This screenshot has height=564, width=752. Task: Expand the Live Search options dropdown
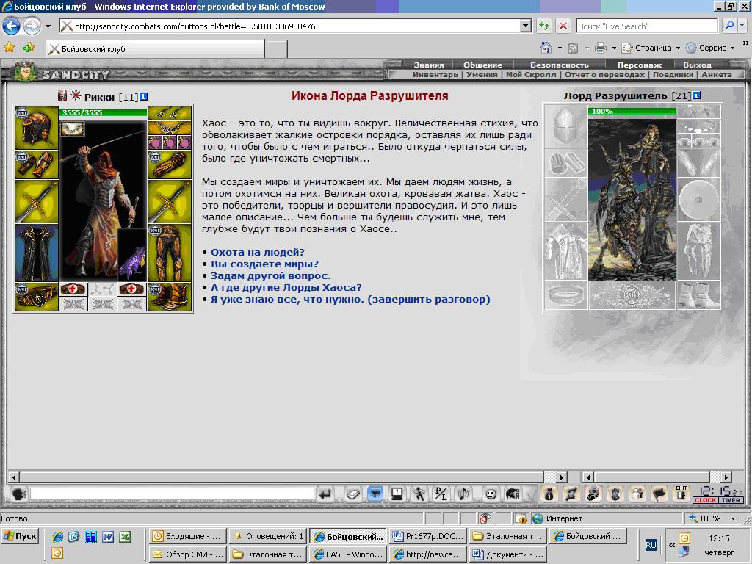click(743, 26)
